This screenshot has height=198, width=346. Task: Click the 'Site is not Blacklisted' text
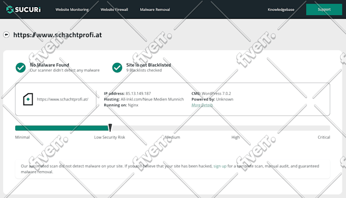click(149, 65)
